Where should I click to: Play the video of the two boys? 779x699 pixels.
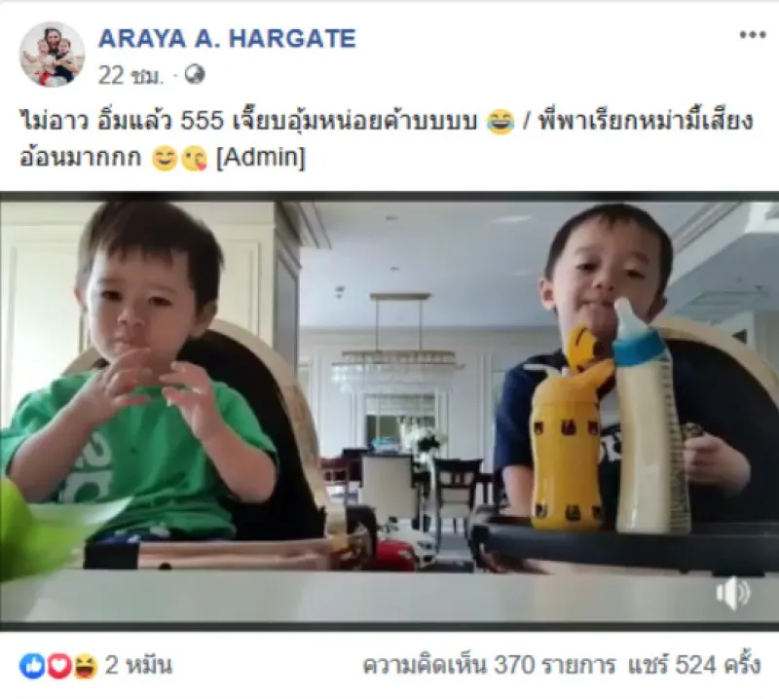click(x=389, y=412)
